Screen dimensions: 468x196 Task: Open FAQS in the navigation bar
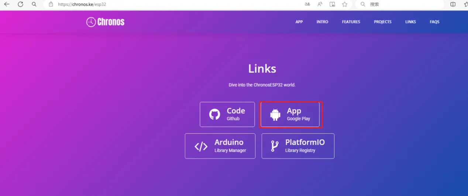tap(434, 22)
